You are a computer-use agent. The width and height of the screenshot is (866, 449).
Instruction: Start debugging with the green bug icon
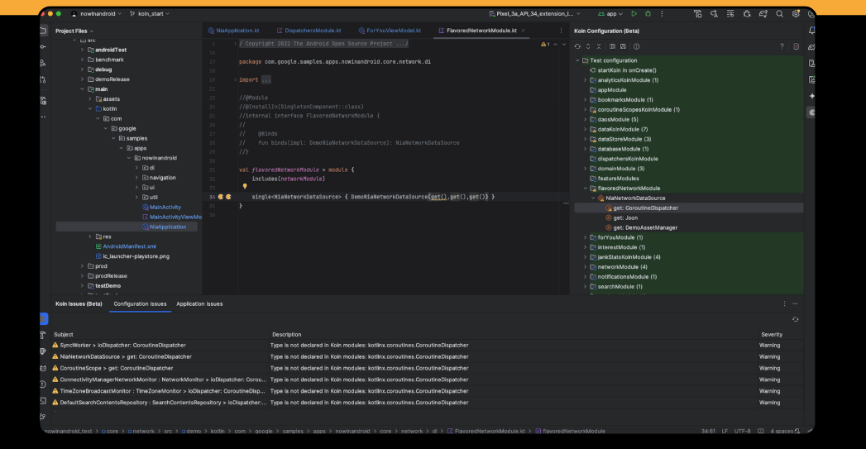648,14
